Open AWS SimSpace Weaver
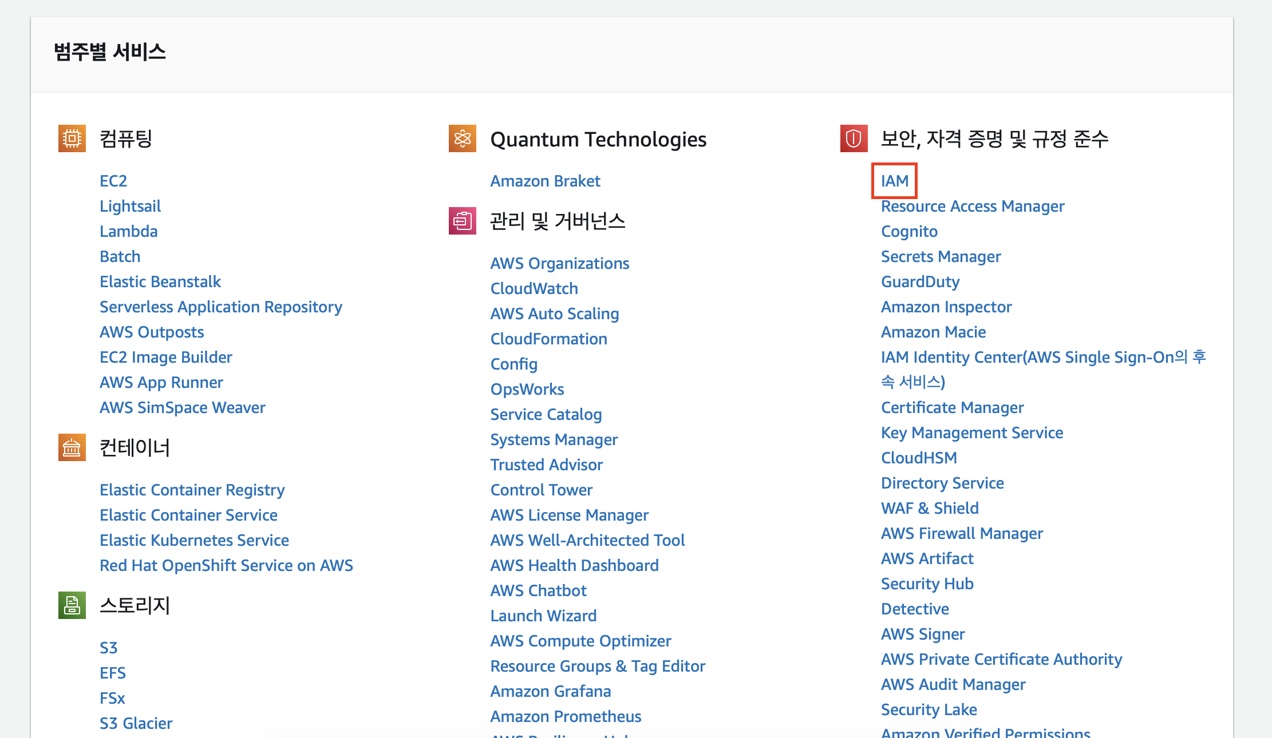This screenshot has height=738, width=1272. pyautogui.click(x=183, y=408)
